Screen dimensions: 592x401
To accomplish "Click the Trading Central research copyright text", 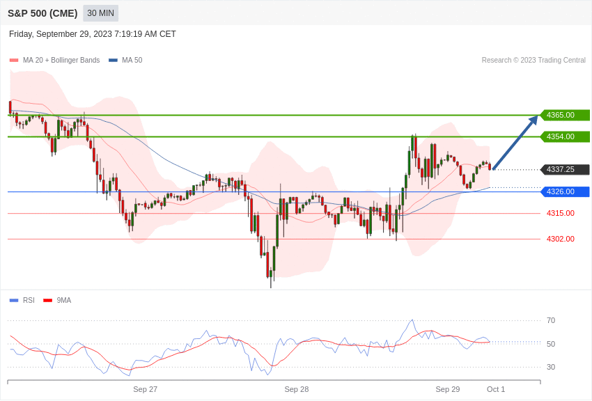I will point(533,61).
